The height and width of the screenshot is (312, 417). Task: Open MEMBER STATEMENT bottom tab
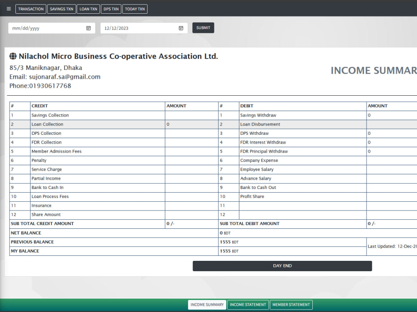click(291, 305)
